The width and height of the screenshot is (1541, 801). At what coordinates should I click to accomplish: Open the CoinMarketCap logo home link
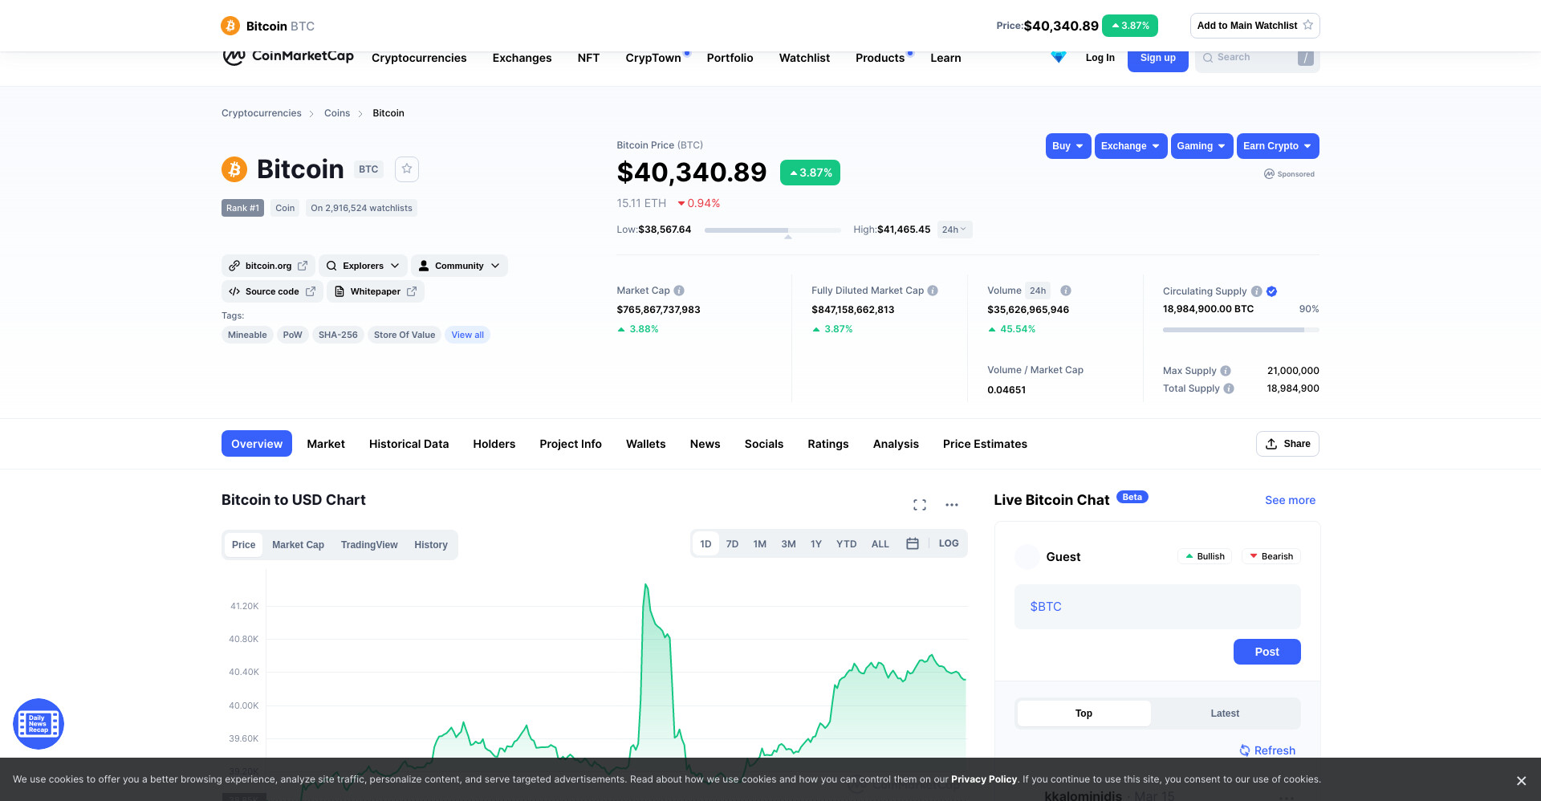288,57
